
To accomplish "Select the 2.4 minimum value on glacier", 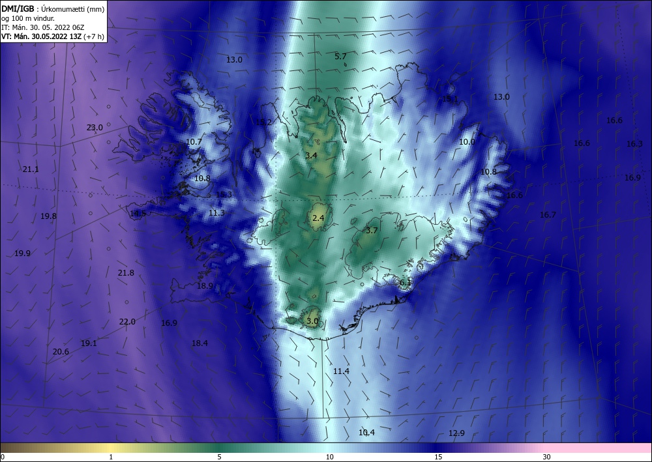I will [x=319, y=218].
